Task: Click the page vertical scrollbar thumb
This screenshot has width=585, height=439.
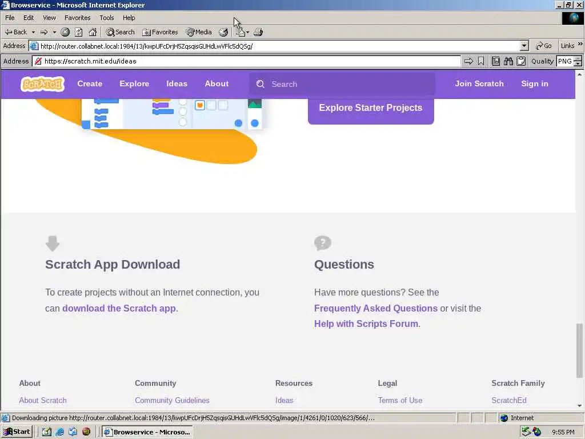Action: 579,350
